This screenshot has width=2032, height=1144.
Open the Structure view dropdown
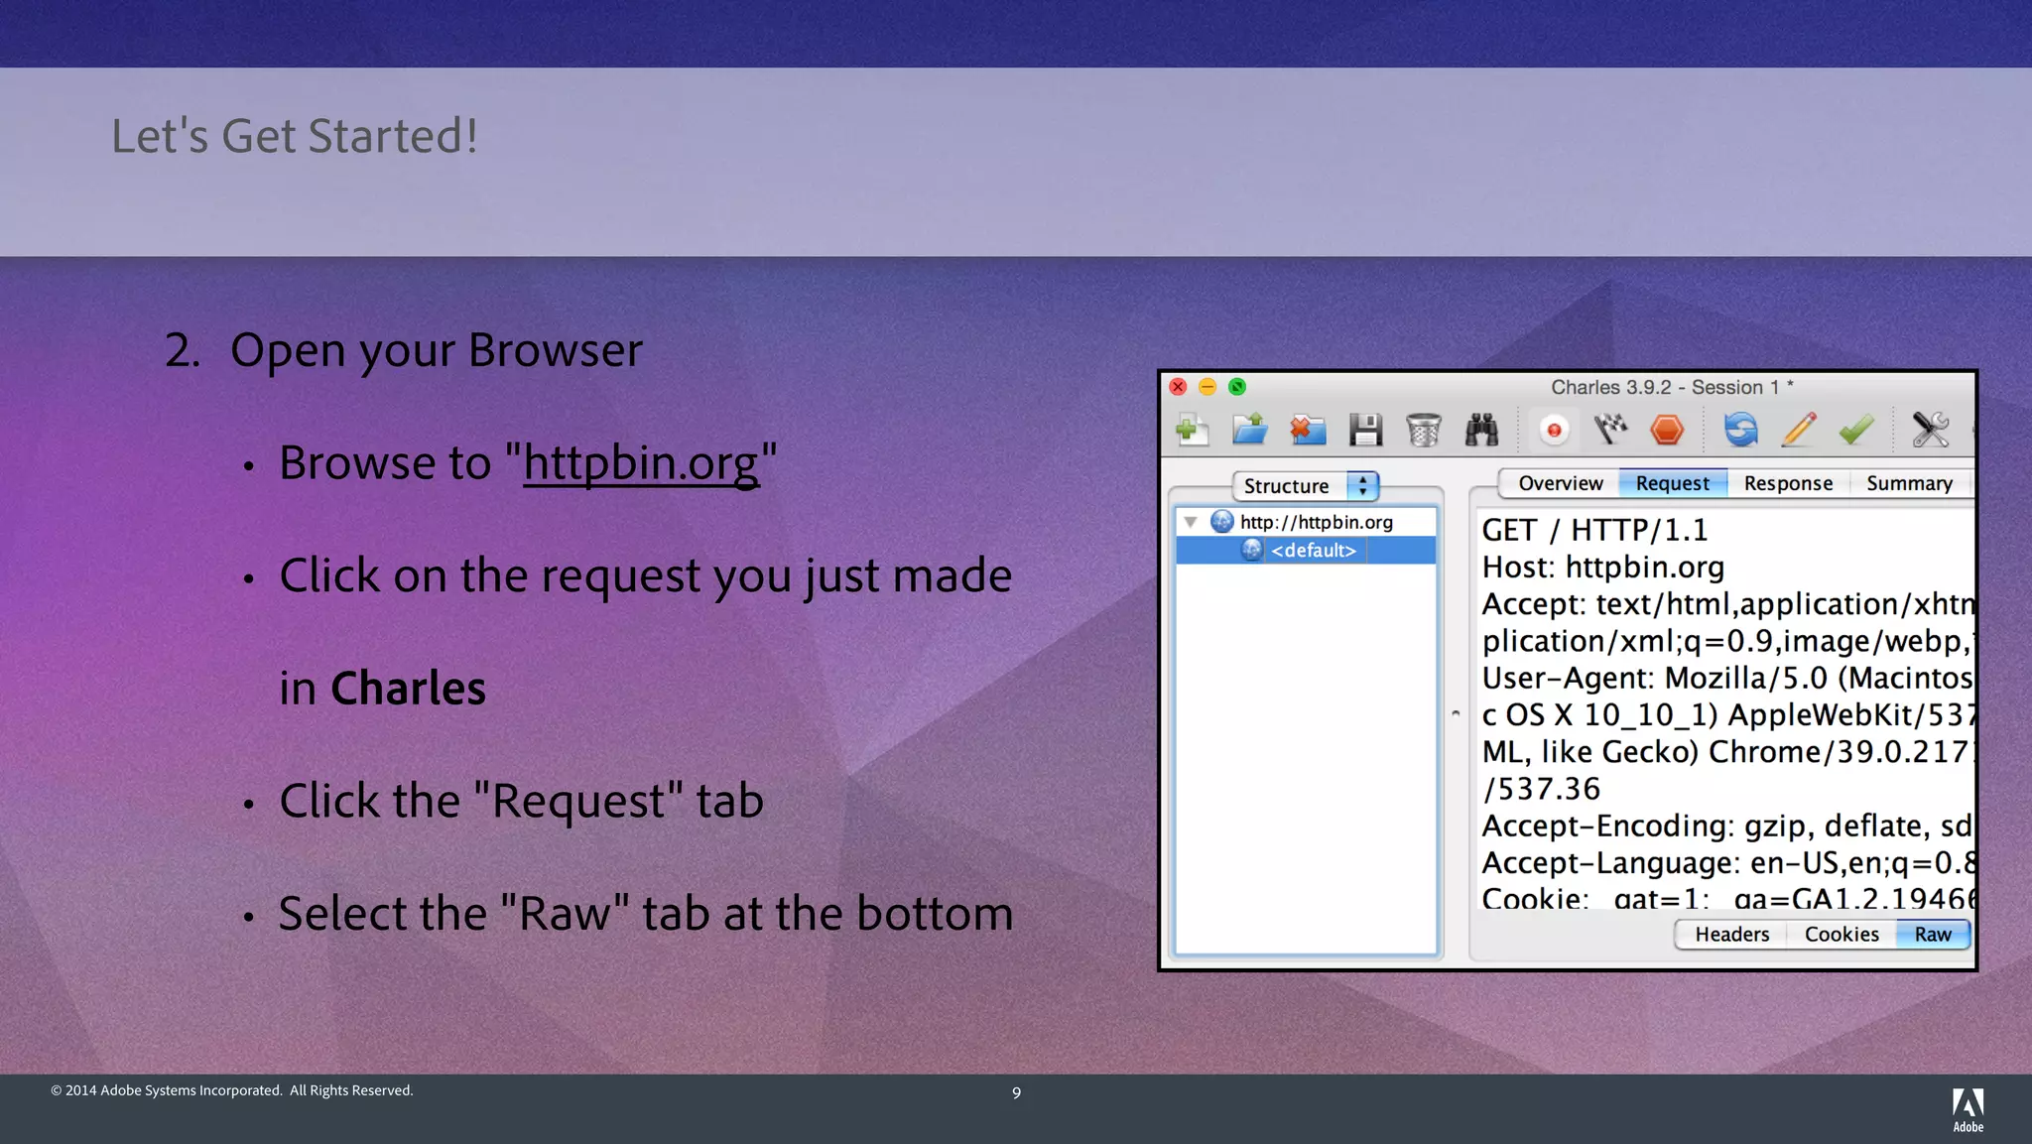pos(1305,486)
